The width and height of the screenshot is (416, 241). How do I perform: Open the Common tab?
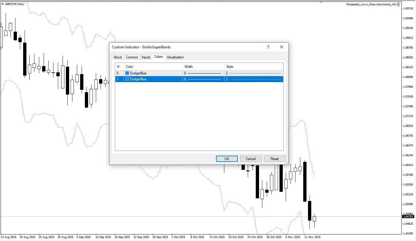[132, 57]
